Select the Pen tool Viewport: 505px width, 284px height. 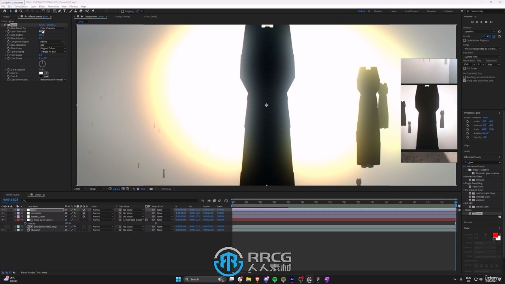pos(60,11)
